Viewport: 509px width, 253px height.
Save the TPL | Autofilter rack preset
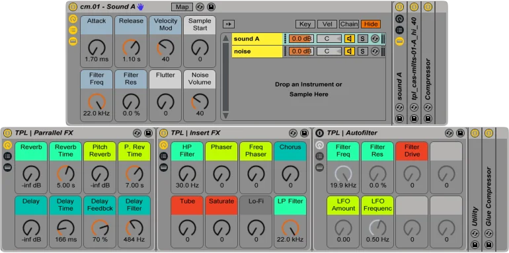460,133
